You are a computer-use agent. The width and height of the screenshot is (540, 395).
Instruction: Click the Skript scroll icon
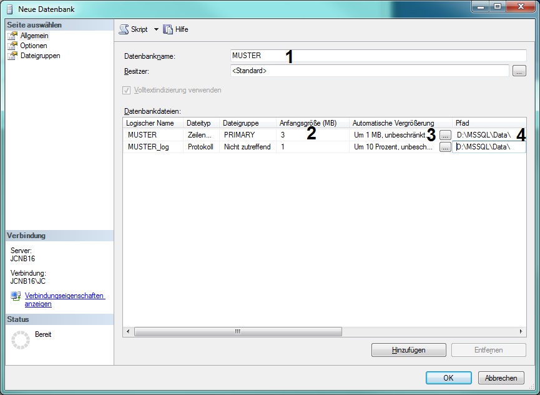click(x=124, y=29)
